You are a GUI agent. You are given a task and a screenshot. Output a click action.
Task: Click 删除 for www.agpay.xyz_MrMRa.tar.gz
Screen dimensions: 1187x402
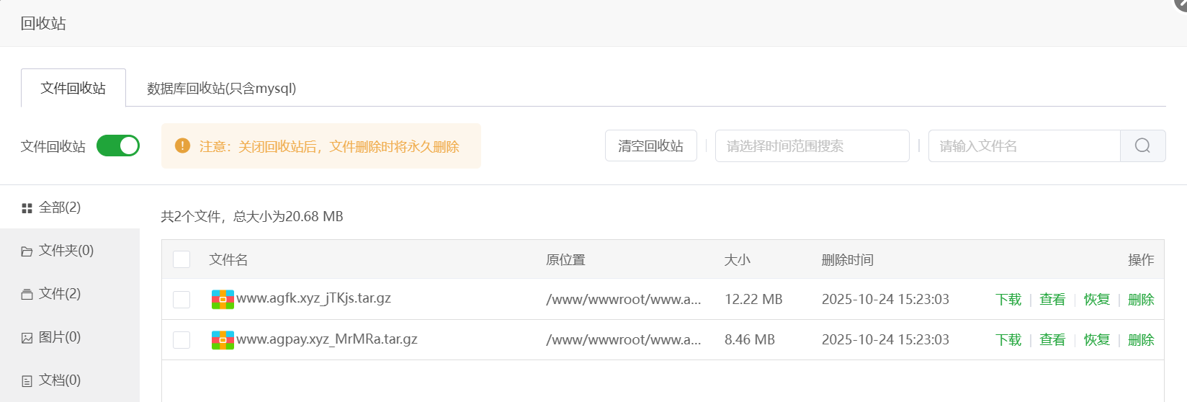(x=1141, y=339)
